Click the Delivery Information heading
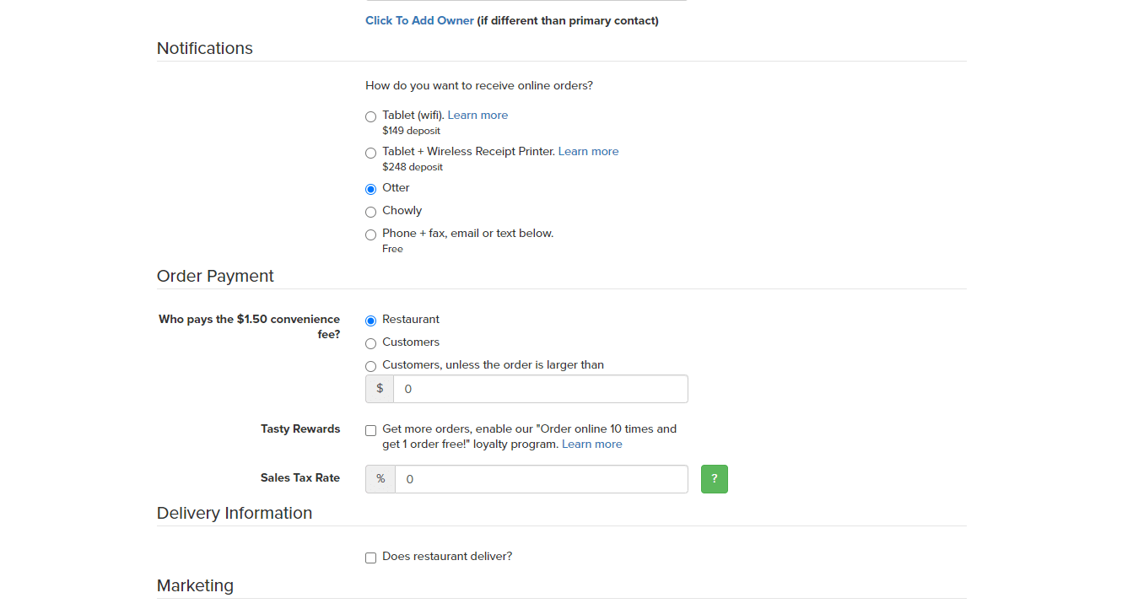Image resolution: width=1133 pixels, height=609 pixels. click(x=235, y=513)
